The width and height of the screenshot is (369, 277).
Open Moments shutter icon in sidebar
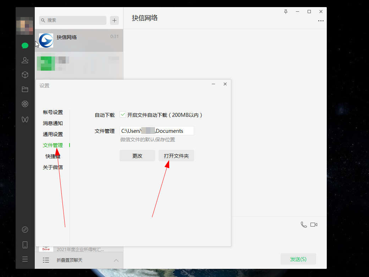[25, 104]
